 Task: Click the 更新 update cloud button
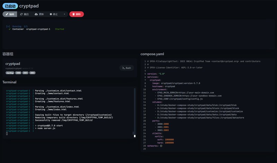coord(39,14)
